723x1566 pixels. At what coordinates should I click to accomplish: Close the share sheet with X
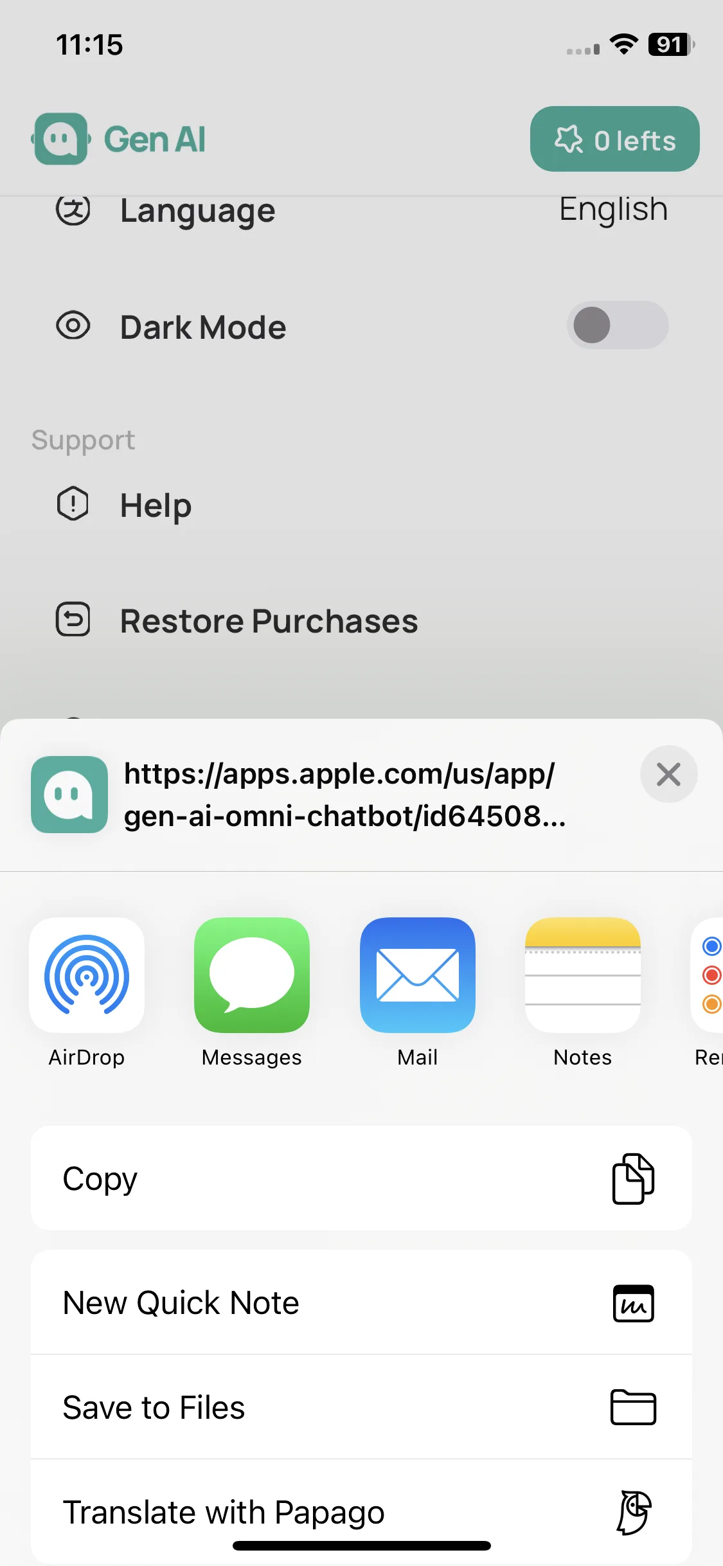(669, 774)
